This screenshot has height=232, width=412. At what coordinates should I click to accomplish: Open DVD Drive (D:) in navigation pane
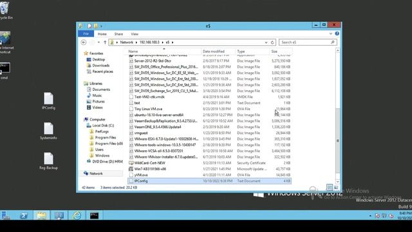point(108,162)
